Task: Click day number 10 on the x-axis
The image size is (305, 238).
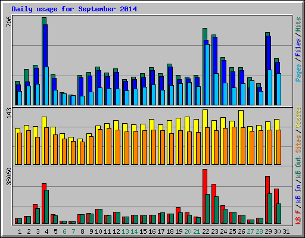Action: [98, 231]
